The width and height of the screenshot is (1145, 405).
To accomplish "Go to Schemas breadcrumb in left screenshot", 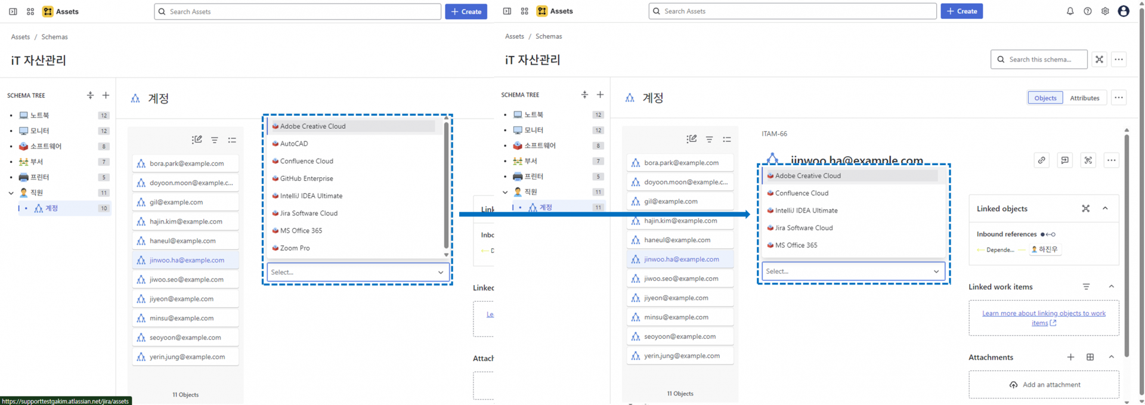I will (x=54, y=37).
